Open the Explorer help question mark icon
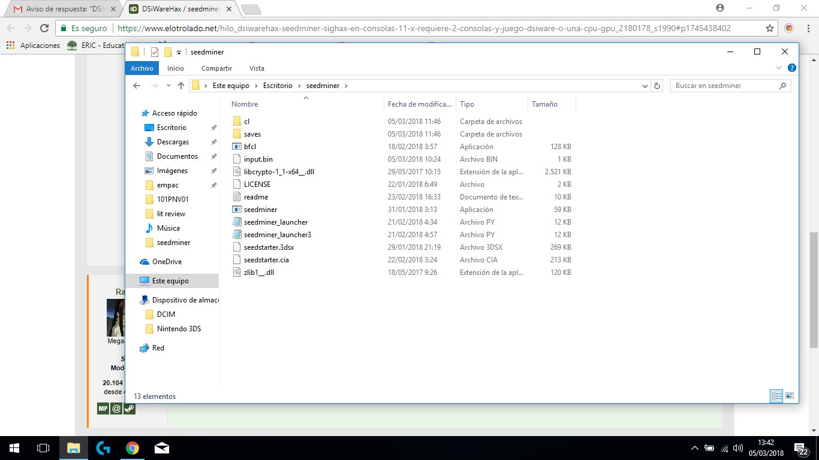This screenshot has width=819, height=460. click(x=791, y=68)
